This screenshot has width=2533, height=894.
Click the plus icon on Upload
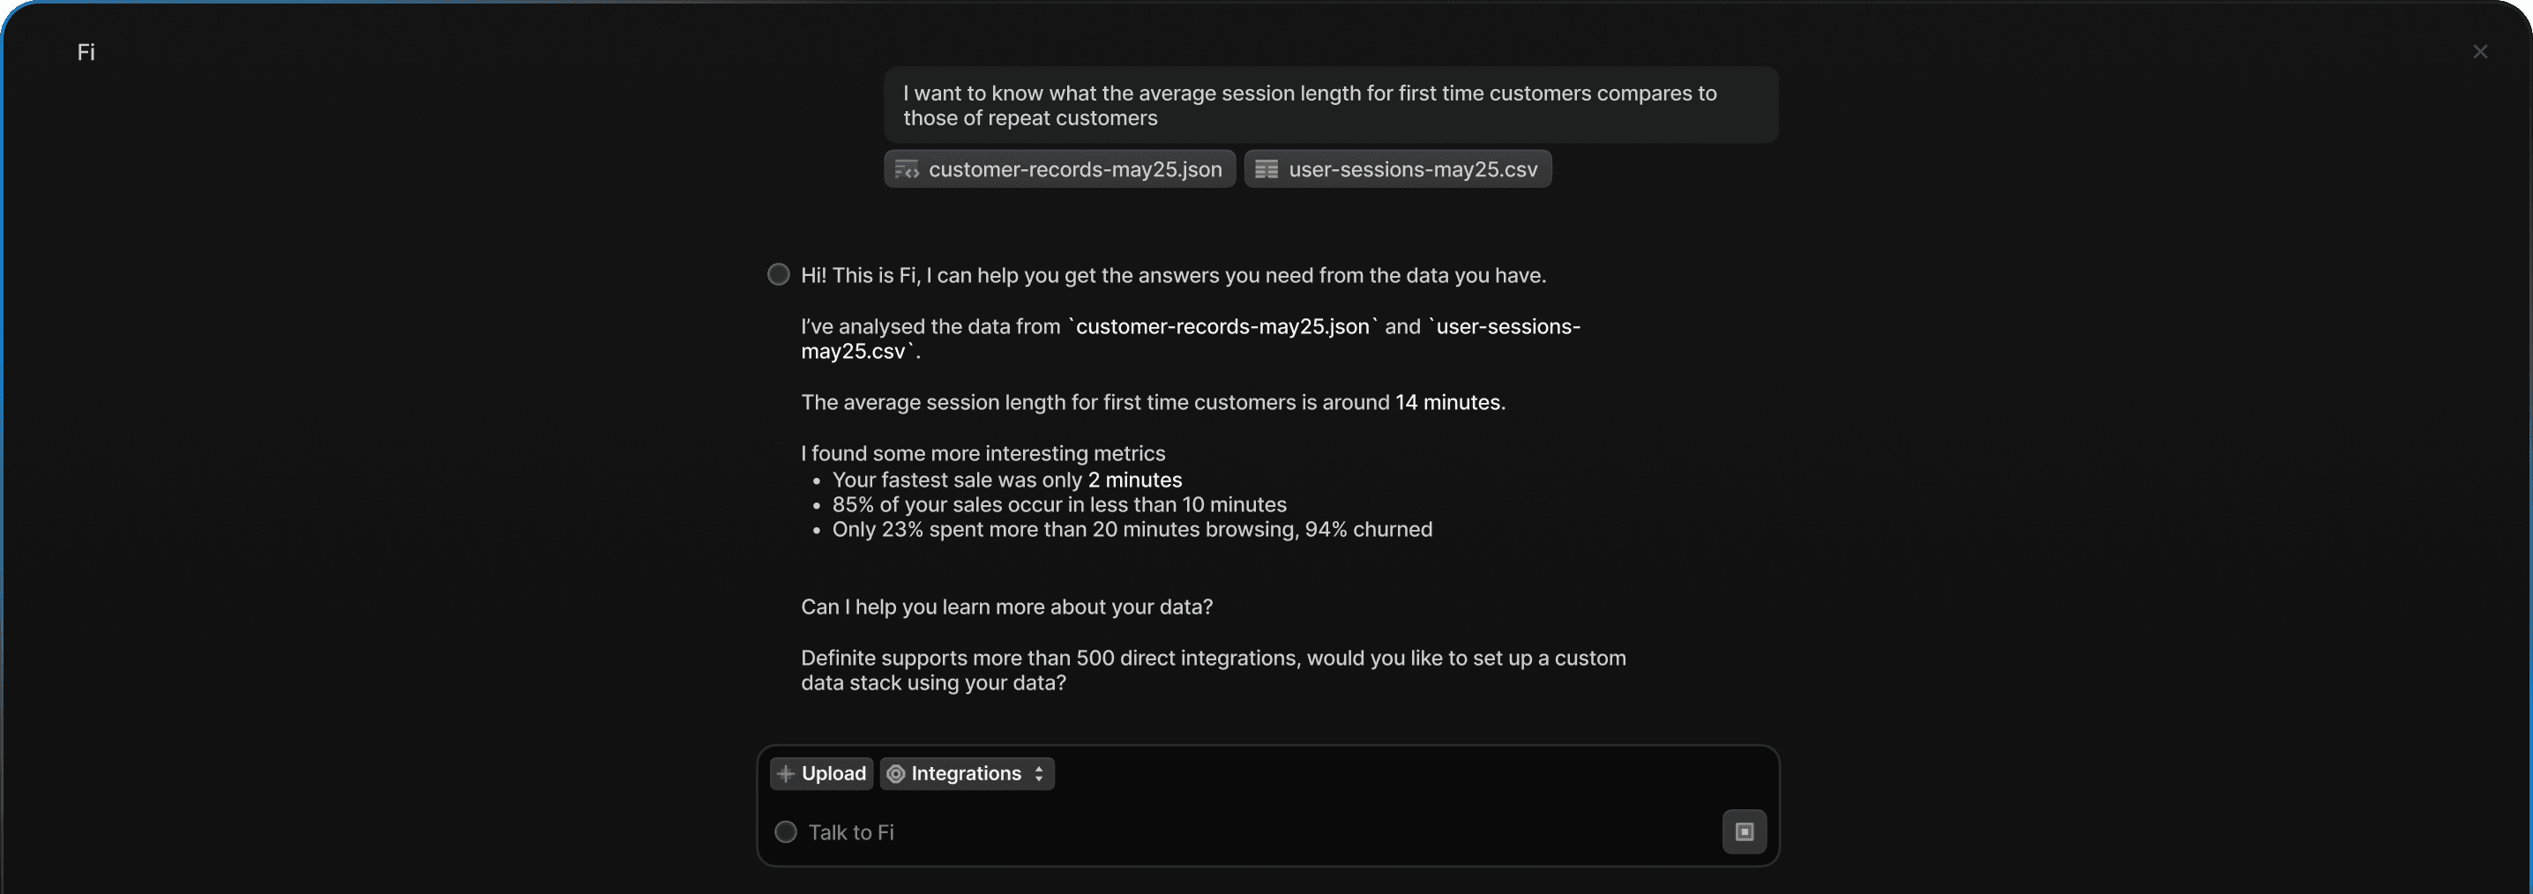[x=786, y=774]
